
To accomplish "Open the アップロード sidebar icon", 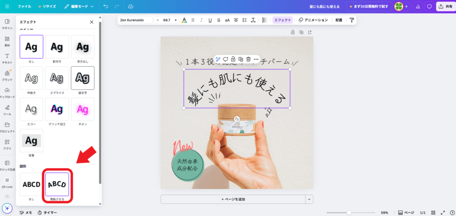I will coord(7,92).
